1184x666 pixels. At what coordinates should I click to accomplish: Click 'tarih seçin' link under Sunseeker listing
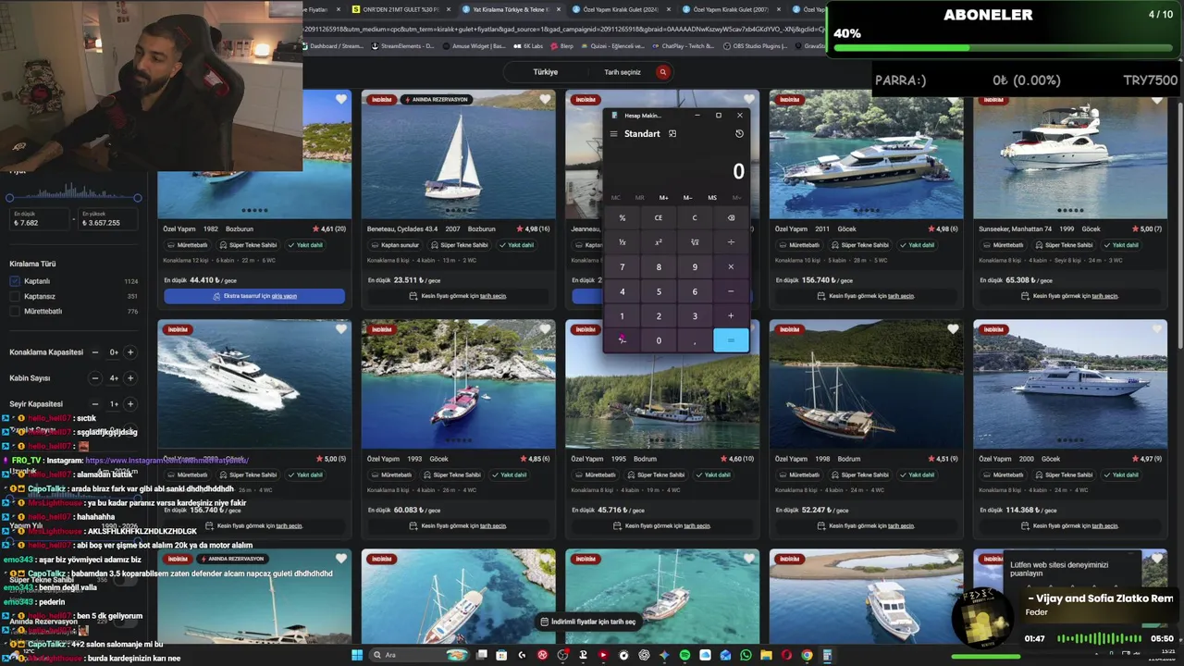coord(1104,296)
